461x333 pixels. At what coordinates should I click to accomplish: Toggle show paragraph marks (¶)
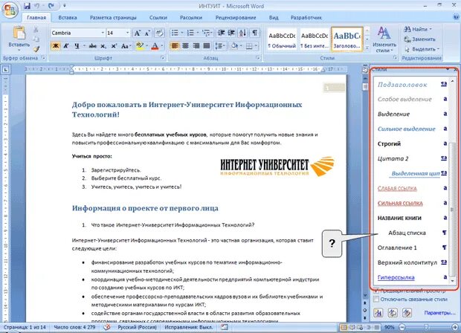click(254, 33)
